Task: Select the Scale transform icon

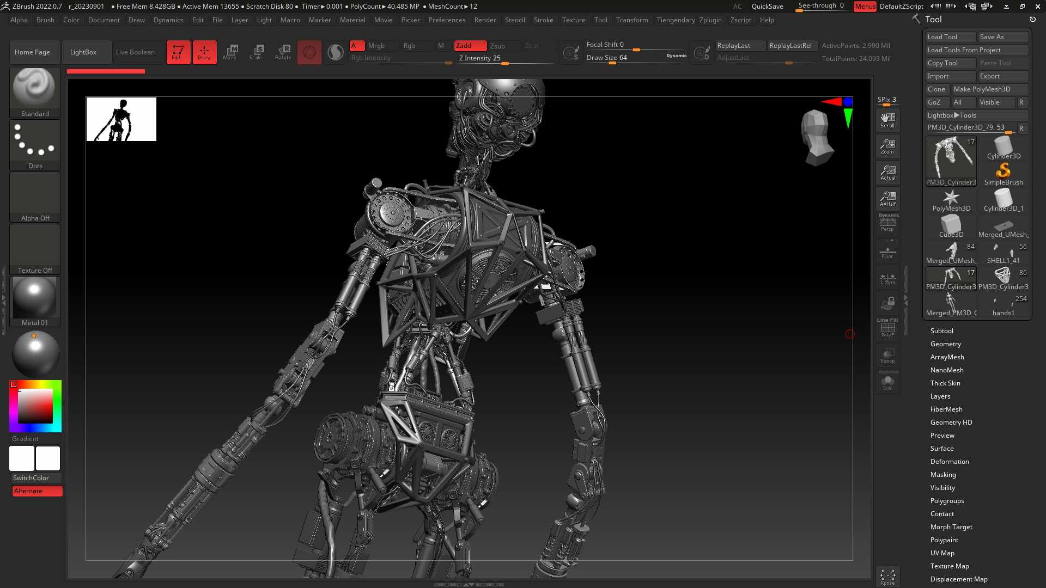Action: click(256, 52)
